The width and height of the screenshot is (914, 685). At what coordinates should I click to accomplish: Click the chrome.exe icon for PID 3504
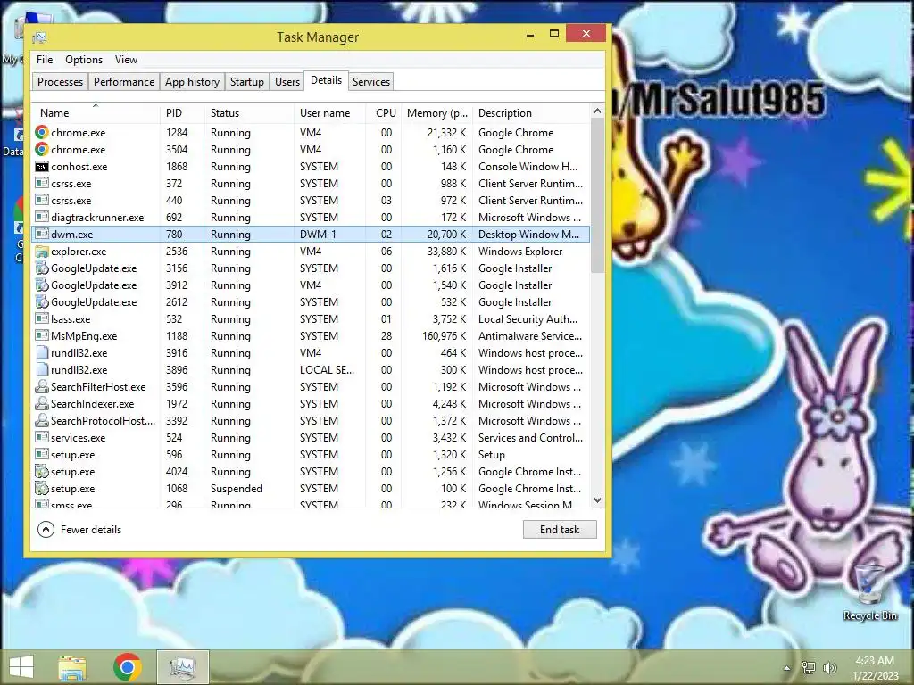(41, 150)
